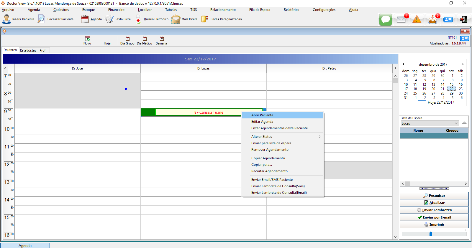Viewport: 472px width, 248px height.
Task: Click the warning alert triangle icon
Action: 417,20
